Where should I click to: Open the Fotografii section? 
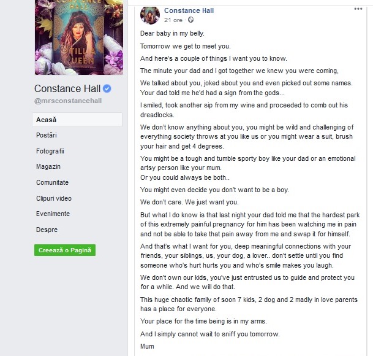(50, 151)
